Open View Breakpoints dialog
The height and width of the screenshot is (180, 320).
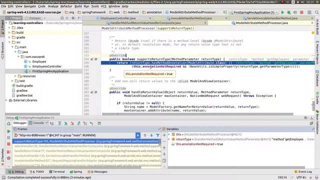[x=8, y=152]
